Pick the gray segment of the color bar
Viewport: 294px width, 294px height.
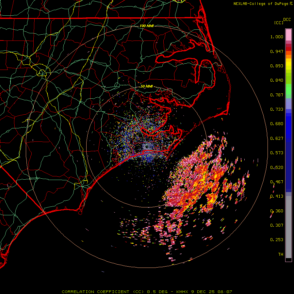[x=288, y=227]
